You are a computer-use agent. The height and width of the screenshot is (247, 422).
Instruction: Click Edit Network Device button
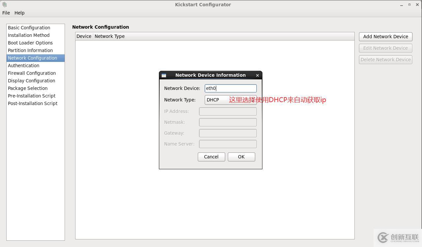[386, 48]
